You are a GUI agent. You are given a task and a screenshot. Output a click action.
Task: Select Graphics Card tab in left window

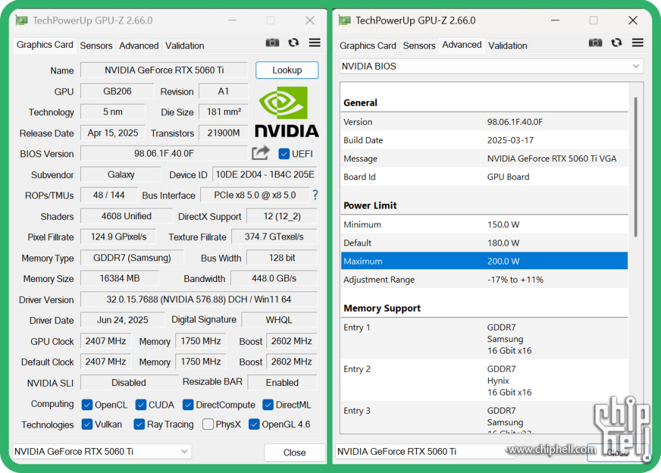point(45,45)
